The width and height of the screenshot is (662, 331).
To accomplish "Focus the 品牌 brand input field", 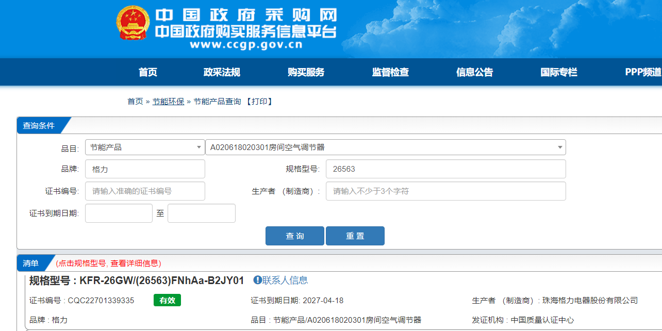I will [x=145, y=169].
